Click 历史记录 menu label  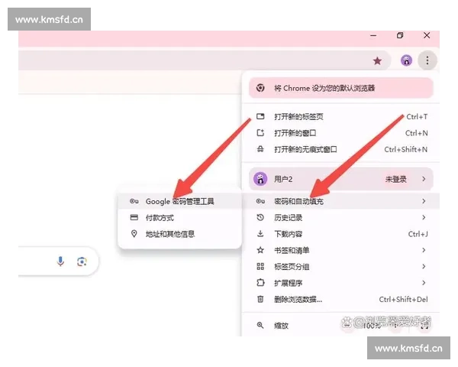click(288, 217)
